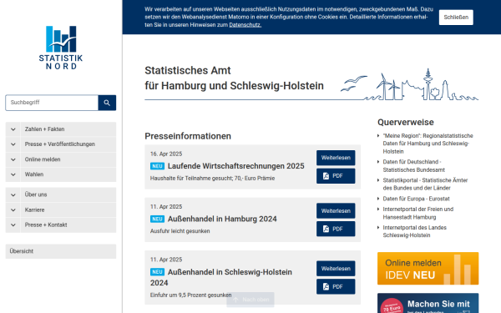Open the Wahlen menu item
501x313 pixels.
[x=68, y=174]
